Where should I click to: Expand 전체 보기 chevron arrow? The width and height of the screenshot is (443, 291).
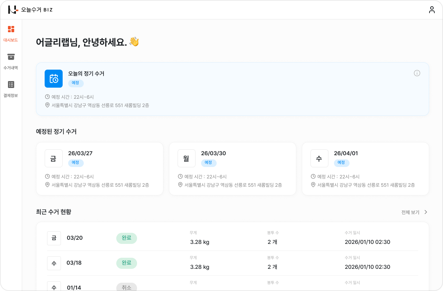pos(426,212)
